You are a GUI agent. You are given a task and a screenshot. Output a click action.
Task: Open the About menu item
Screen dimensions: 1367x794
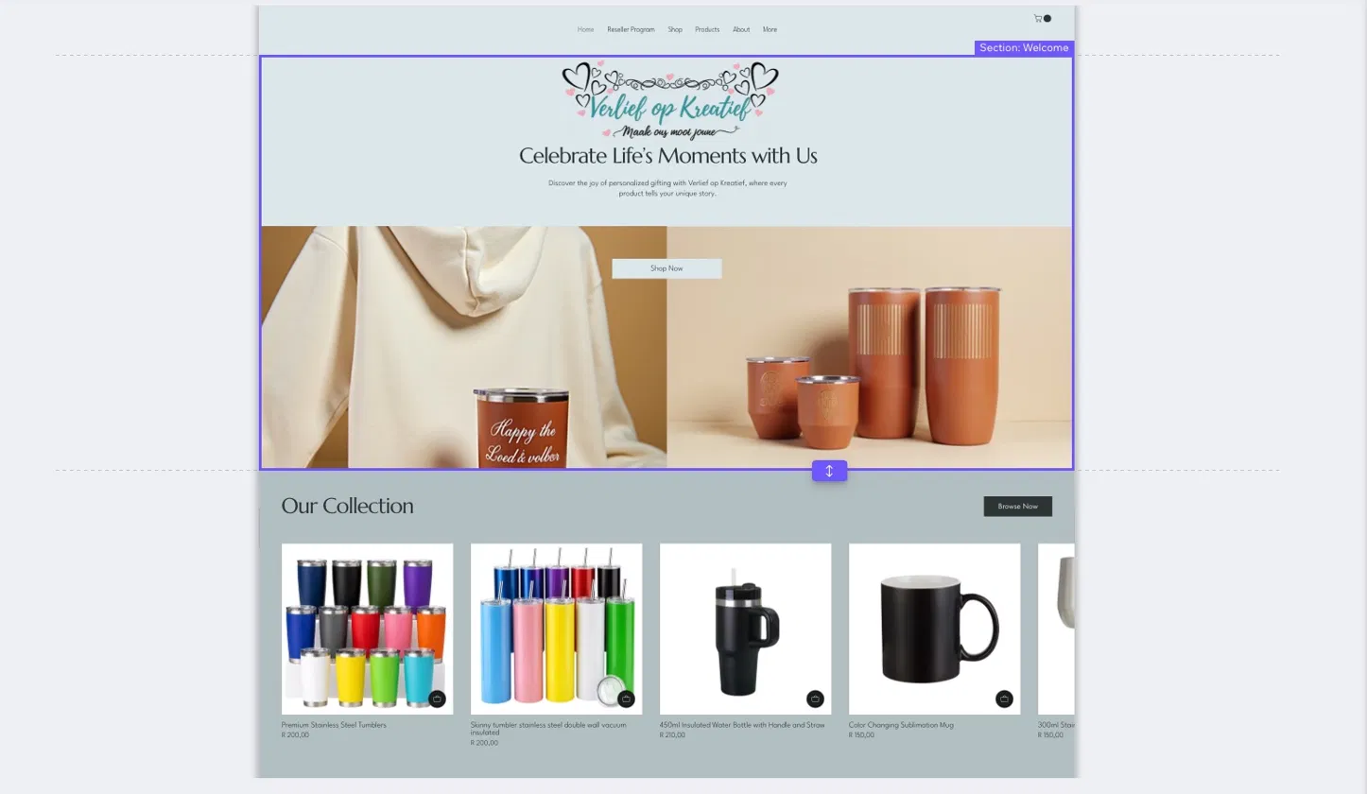(741, 29)
